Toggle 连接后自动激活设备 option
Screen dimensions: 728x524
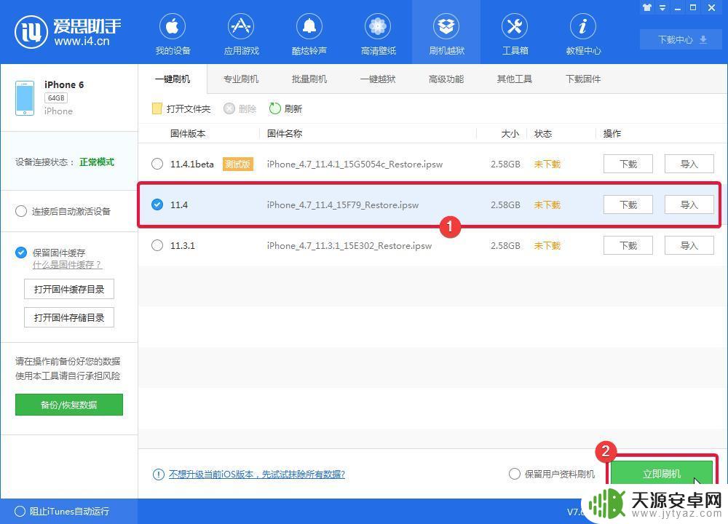(x=21, y=211)
